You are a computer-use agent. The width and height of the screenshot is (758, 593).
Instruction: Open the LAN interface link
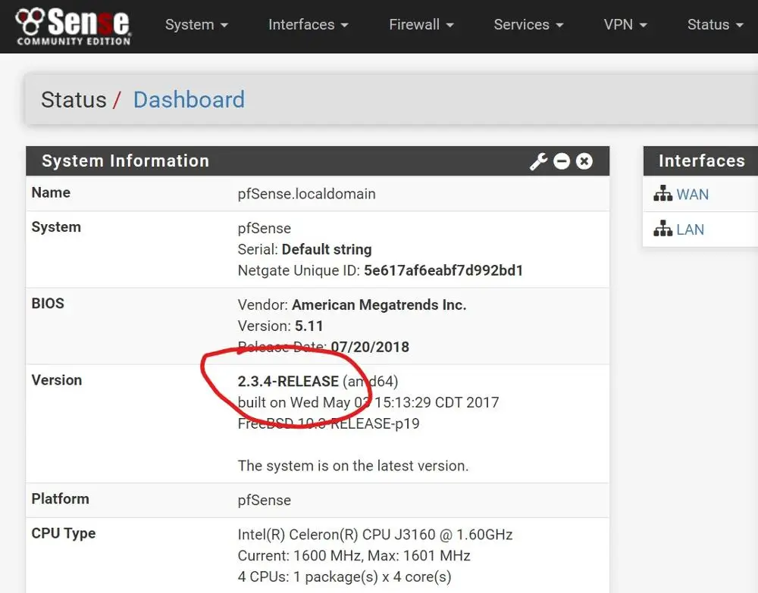(x=690, y=229)
